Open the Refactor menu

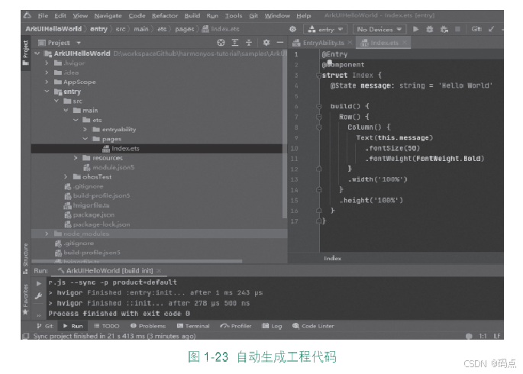(x=165, y=16)
